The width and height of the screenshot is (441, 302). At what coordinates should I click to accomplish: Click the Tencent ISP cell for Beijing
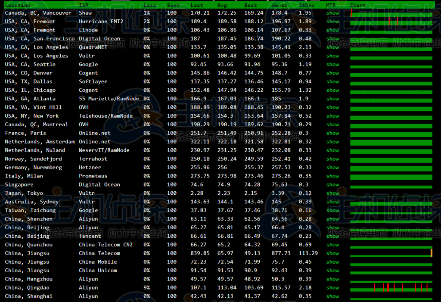pyautogui.click(x=90, y=236)
